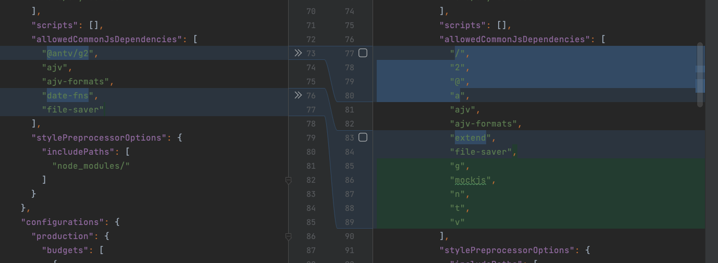Click the "@" string in right pane
Viewport: 718px width, 263px height.
457,81
